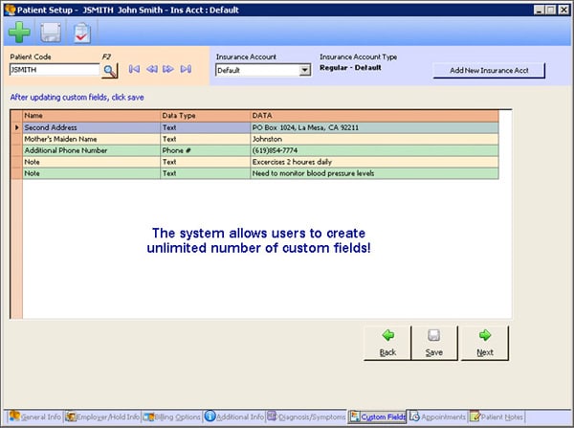Click the floppy disk save toolbar icon
Viewport: 574px width, 428px height.
coord(51,33)
